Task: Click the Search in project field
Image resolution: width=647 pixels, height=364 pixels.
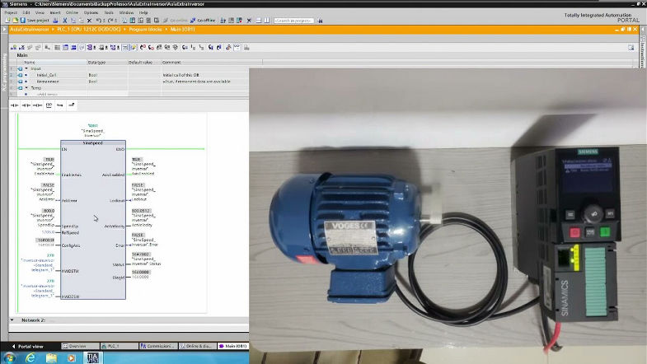Action: (293, 21)
